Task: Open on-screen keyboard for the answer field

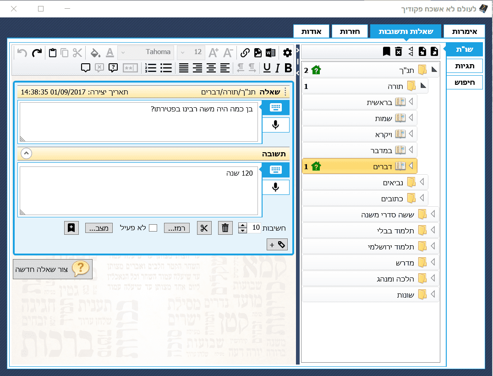Action: point(276,170)
